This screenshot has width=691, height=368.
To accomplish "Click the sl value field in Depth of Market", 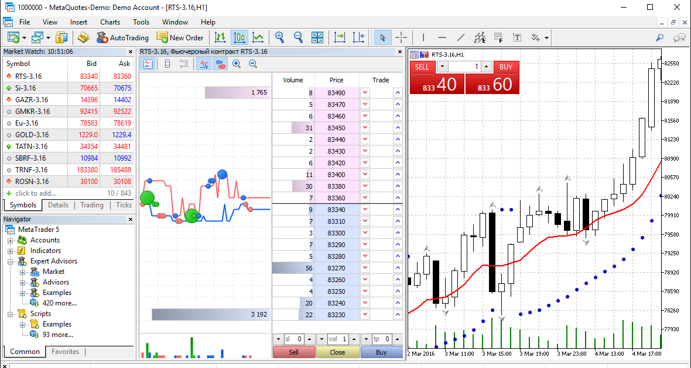I will click(295, 339).
